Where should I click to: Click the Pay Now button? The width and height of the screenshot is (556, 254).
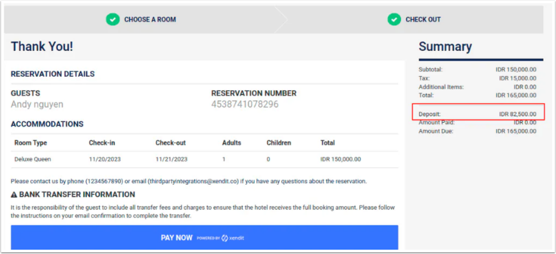(204, 237)
